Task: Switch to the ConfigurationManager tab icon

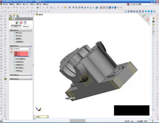Action: tap(18, 16)
